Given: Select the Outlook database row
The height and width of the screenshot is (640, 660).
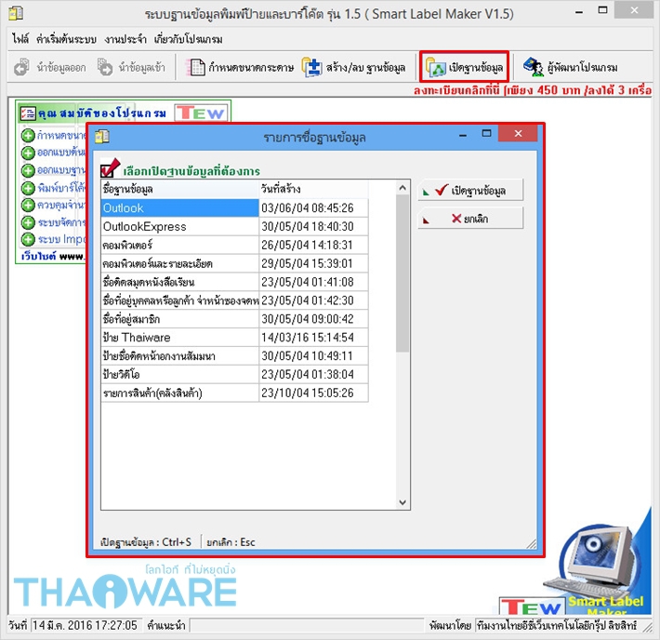Looking at the screenshot, I should [x=234, y=207].
